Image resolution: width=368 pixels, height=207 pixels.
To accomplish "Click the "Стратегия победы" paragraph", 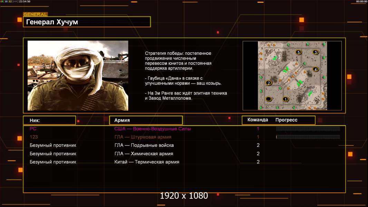I will [x=178, y=61].
